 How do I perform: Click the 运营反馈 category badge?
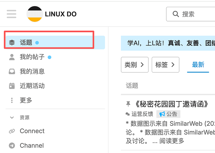click(x=140, y=114)
